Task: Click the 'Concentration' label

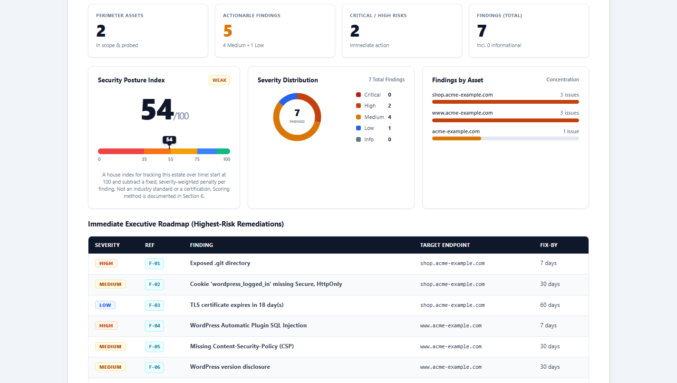Action: click(x=563, y=79)
